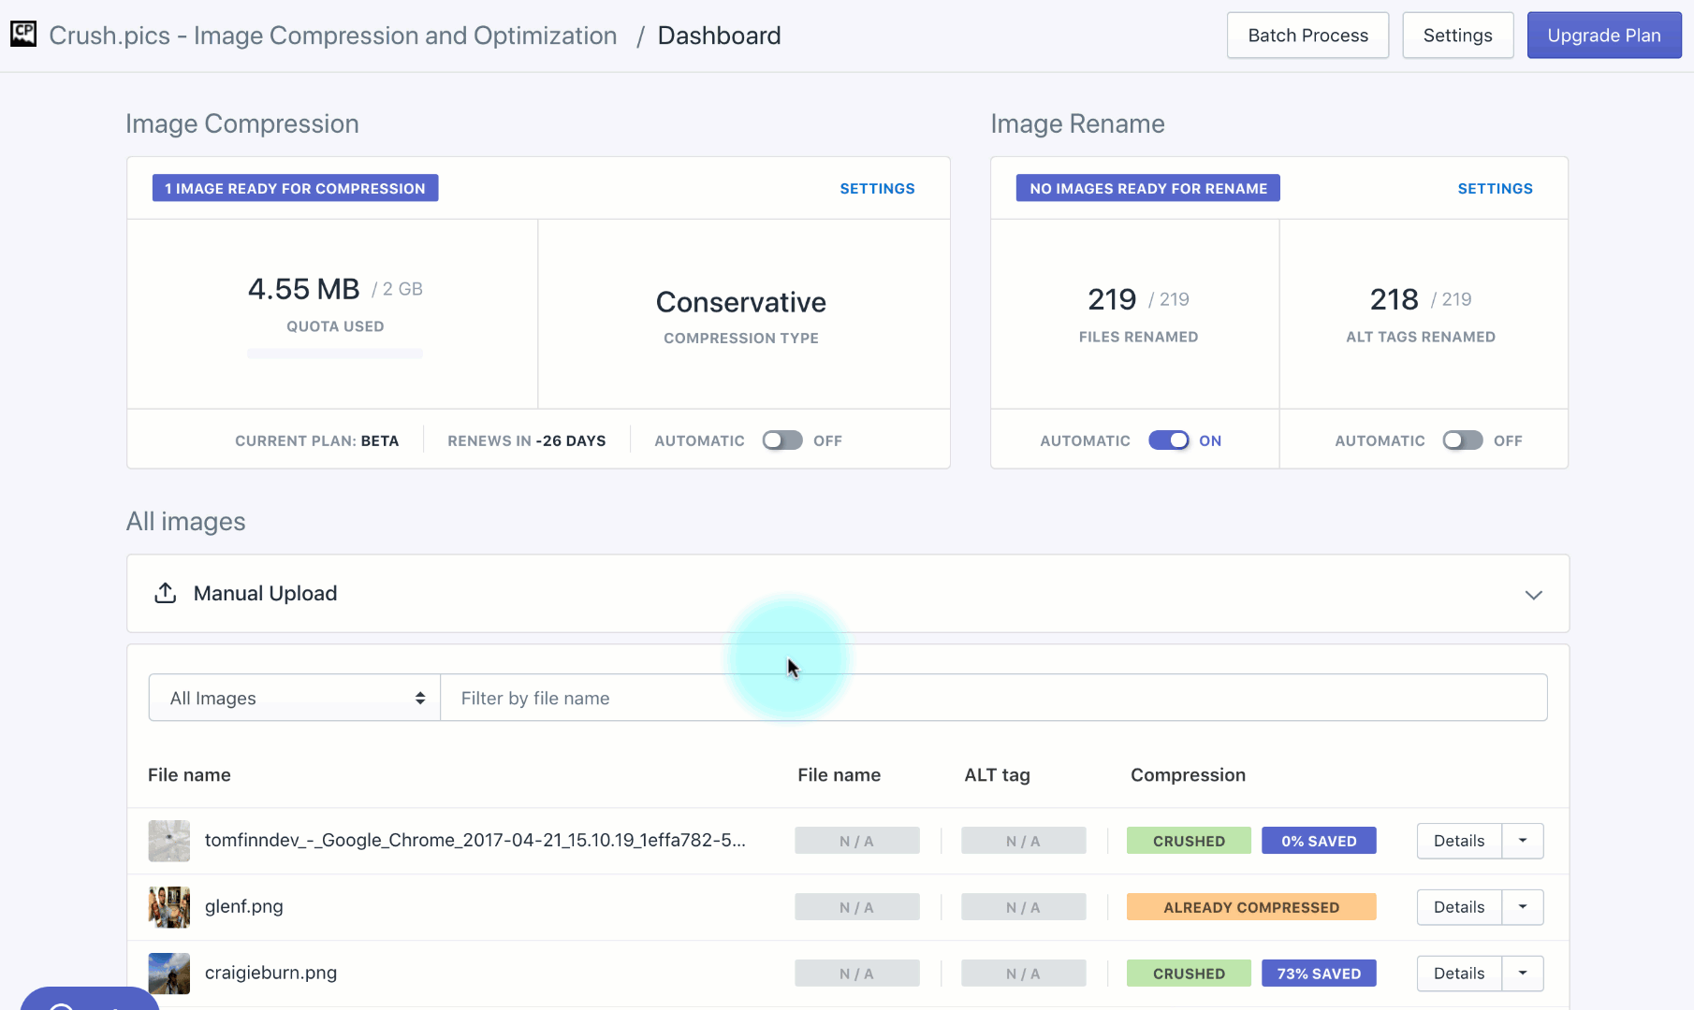The image size is (1694, 1010).
Task: Click the Dashboard breadcrumb text
Action: click(x=719, y=36)
